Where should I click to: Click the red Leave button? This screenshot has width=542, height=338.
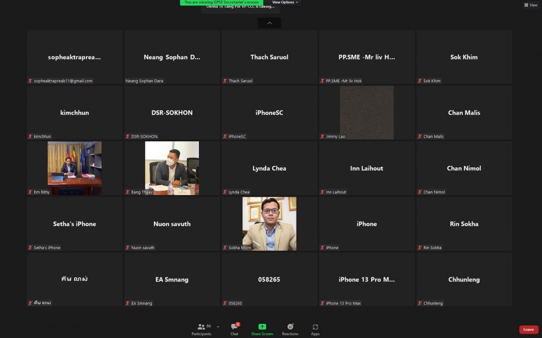tap(528, 329)
